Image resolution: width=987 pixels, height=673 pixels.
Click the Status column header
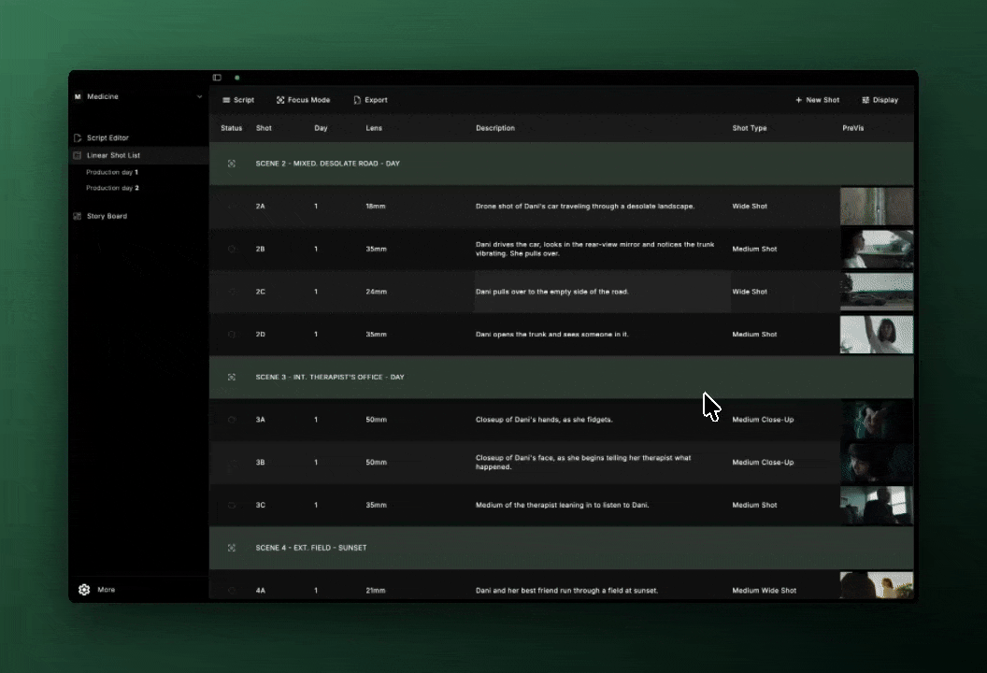tap(232, 128)
